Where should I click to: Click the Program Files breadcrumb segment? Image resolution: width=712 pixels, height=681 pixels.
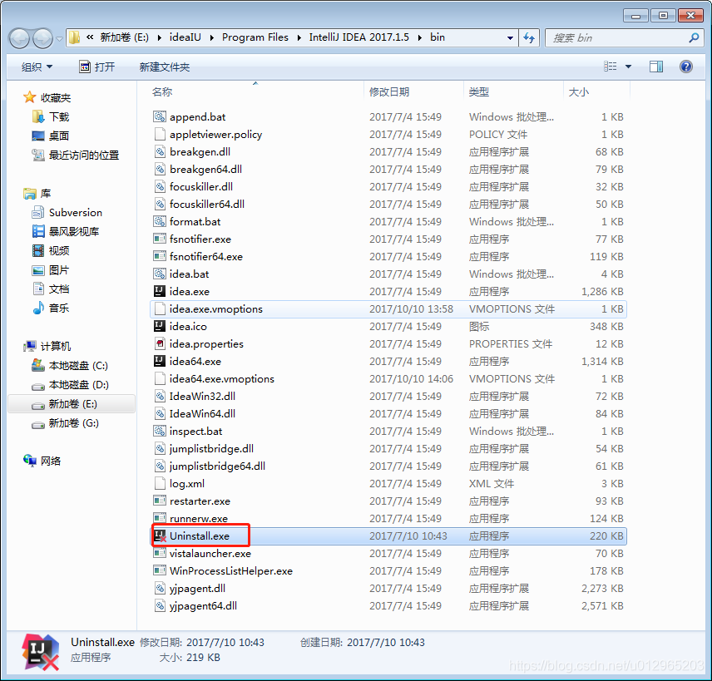[255, 37]
